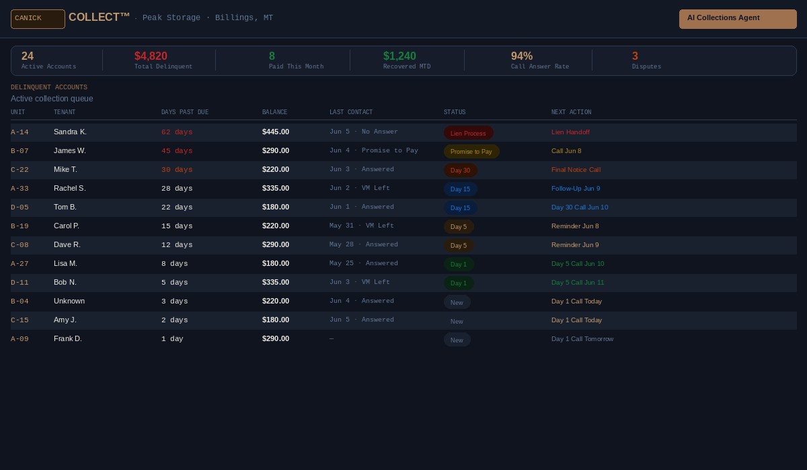This screenshot has width=807, height=470.
Task: Click the 94% Call Answer Rate stat
Action: coord(540,60)
